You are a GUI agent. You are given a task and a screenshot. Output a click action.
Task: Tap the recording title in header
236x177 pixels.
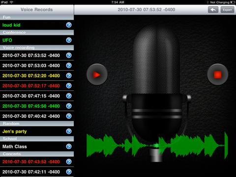pos(147,10)
